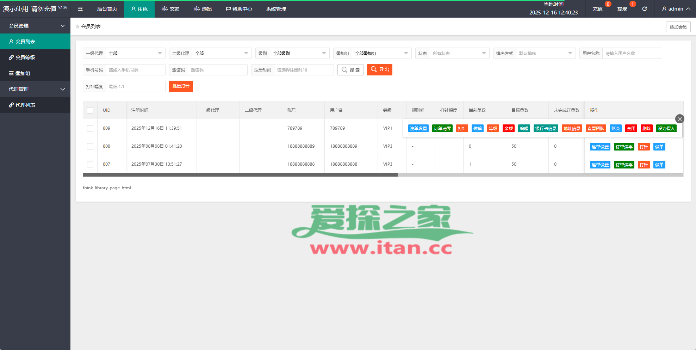The height and width of the screenshot is (350, 696).
Task: Click the 添加会员 button
Action: coord(678,27)
